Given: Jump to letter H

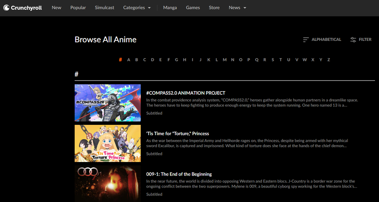Looking at the screenshot, I should 185,60.
